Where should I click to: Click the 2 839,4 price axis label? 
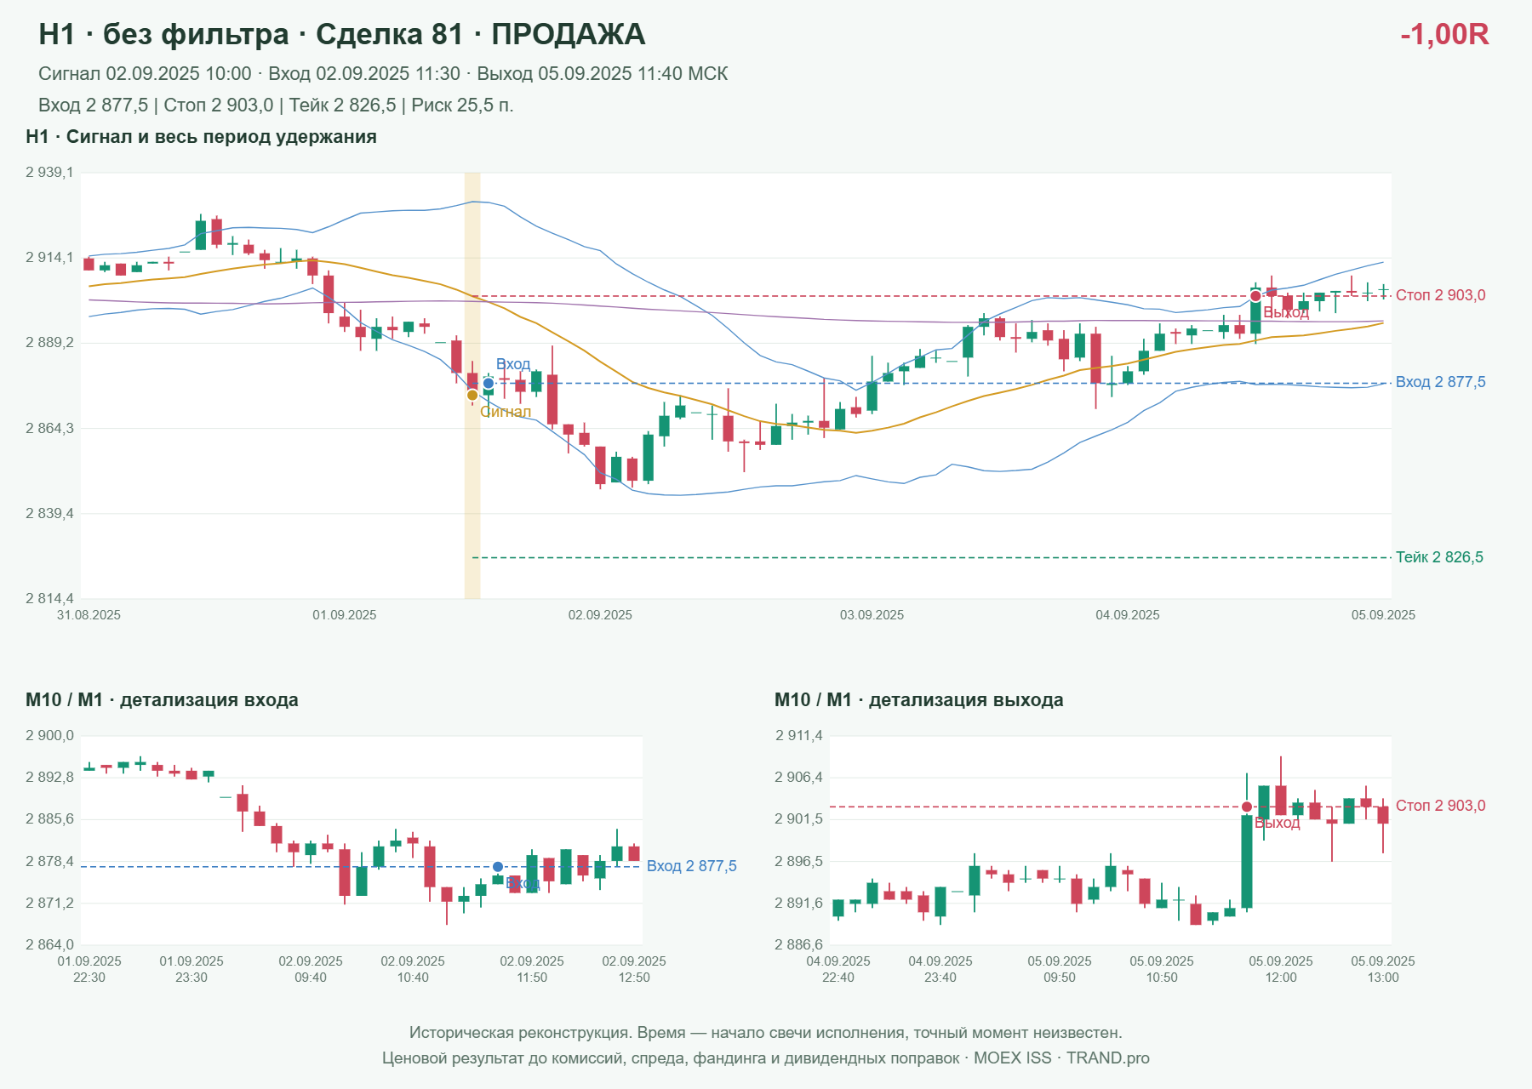click(x=49, y=513)
